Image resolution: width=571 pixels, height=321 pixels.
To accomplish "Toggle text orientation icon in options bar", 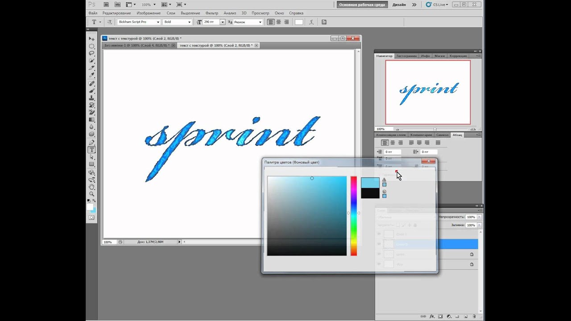I will [109, 22].
